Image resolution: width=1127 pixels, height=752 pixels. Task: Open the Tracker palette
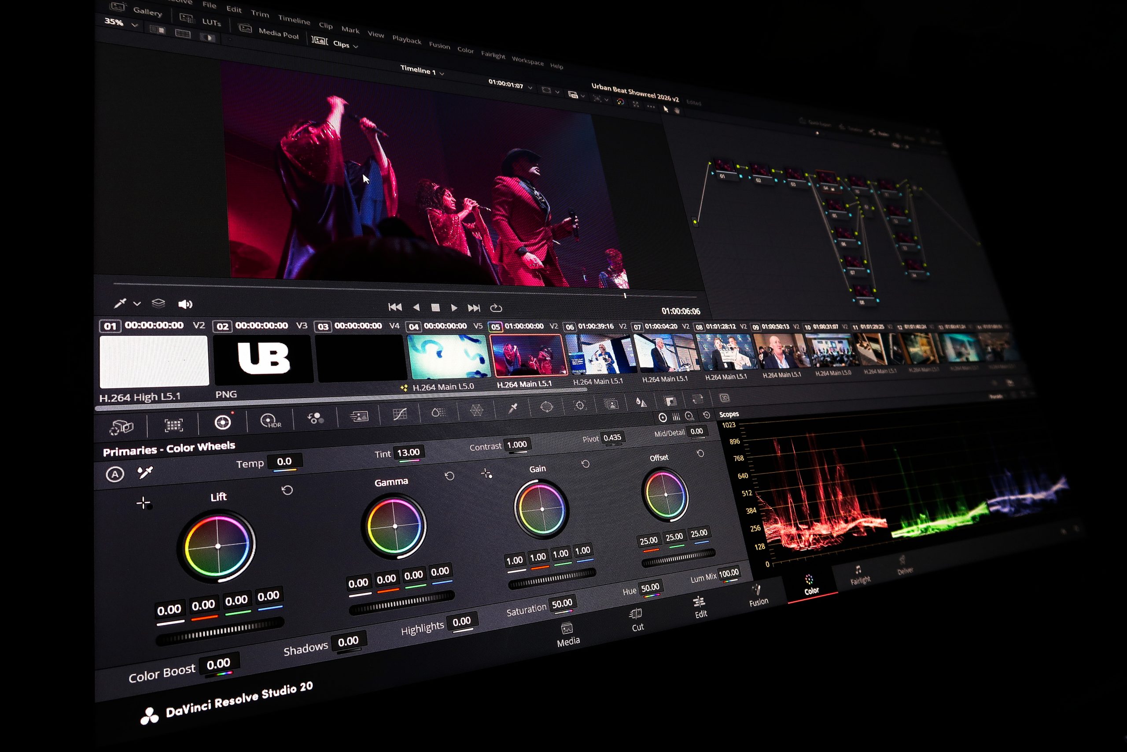(580, 406)
